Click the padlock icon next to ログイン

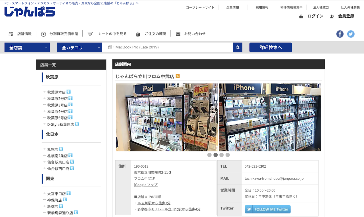point(301,16)
